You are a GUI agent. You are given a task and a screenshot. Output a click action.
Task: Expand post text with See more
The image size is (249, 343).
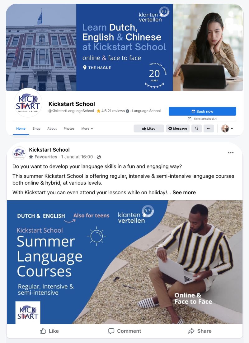(x=184, y=192)
